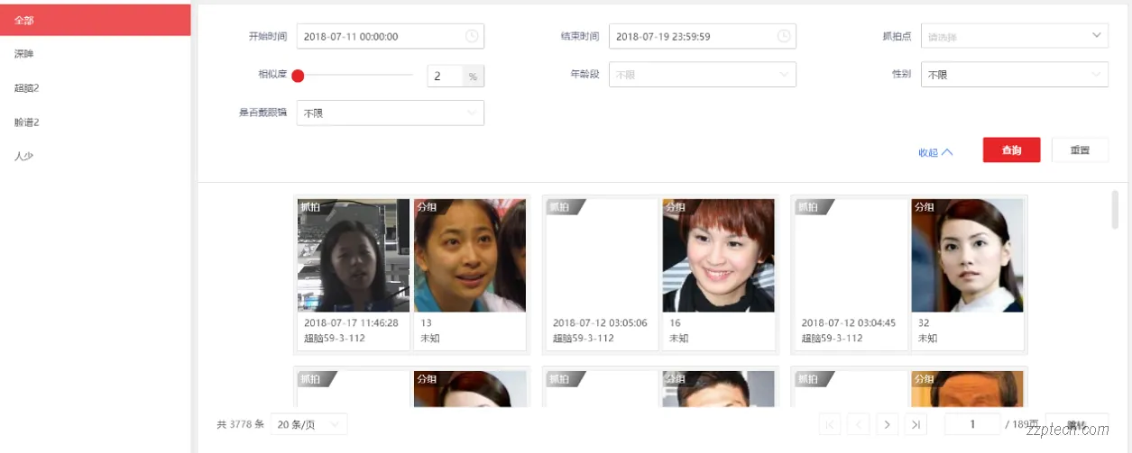Click the percent sign beside similarity value
The height and width of the screenshot is (453, 1132).
pos(473,76)
